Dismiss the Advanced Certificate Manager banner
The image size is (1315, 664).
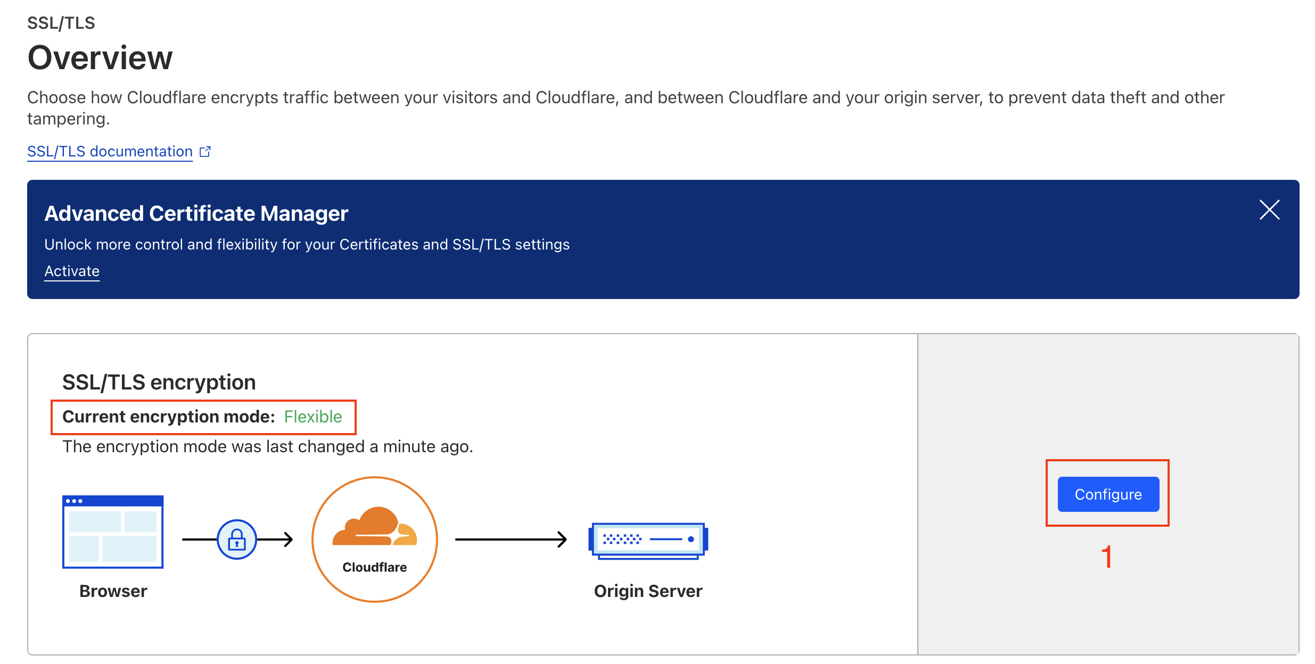click(1269, 210)
